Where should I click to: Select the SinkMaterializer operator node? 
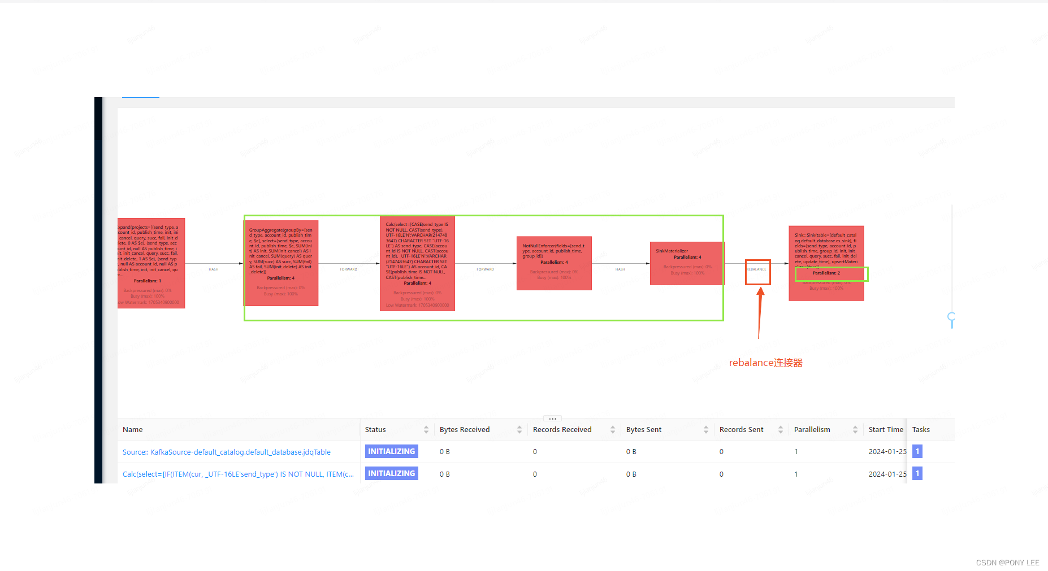[687, 263]
